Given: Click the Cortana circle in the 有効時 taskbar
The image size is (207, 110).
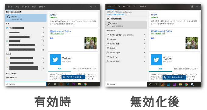Looking at the screenshot, I should pos(49,84).
